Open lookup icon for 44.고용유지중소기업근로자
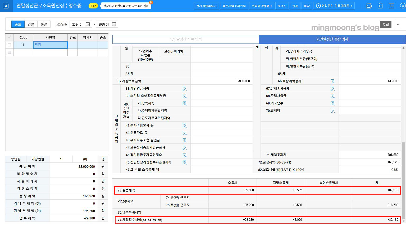The height and width of the screenshot is (226, 406). click(x=185, y=148)
